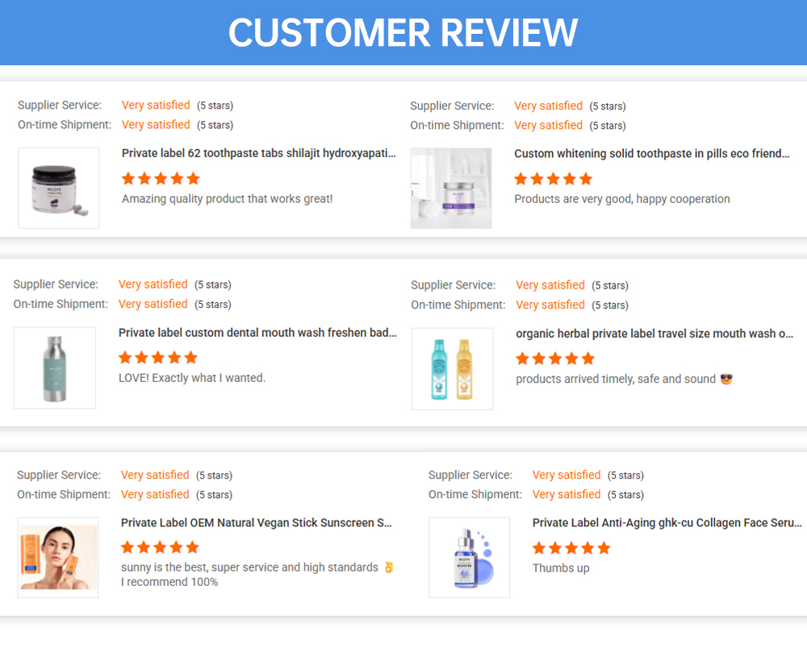Click the travel size mouthwash bottles image
The image size is (807, 652).
pyautogui.click(x=452, y=368)
